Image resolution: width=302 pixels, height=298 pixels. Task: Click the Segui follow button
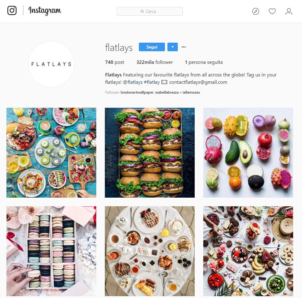point(152,47)
